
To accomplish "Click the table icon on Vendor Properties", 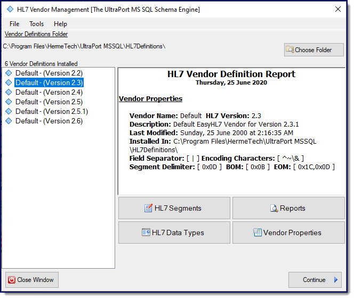I will click(258, 232).
